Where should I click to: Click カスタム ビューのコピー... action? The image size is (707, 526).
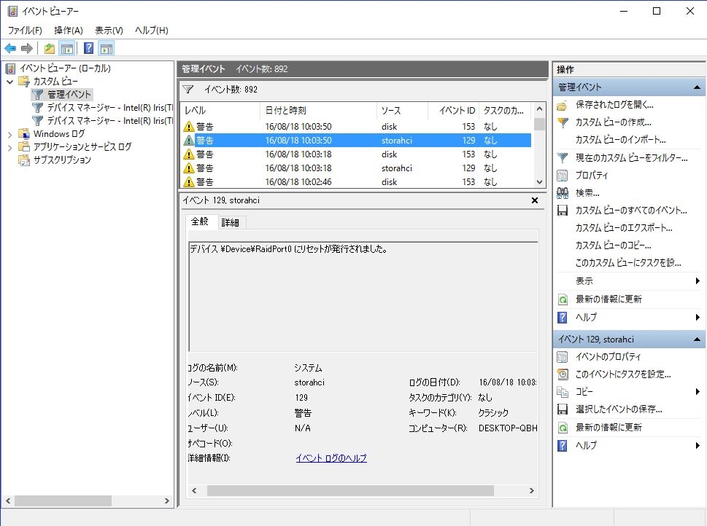613,246
